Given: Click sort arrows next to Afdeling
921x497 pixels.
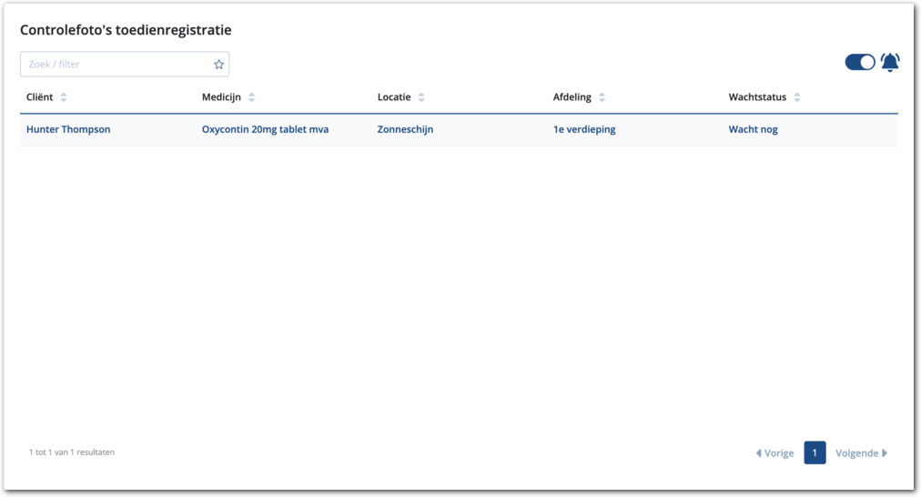Looking at the screenshot, I should 602,97.
